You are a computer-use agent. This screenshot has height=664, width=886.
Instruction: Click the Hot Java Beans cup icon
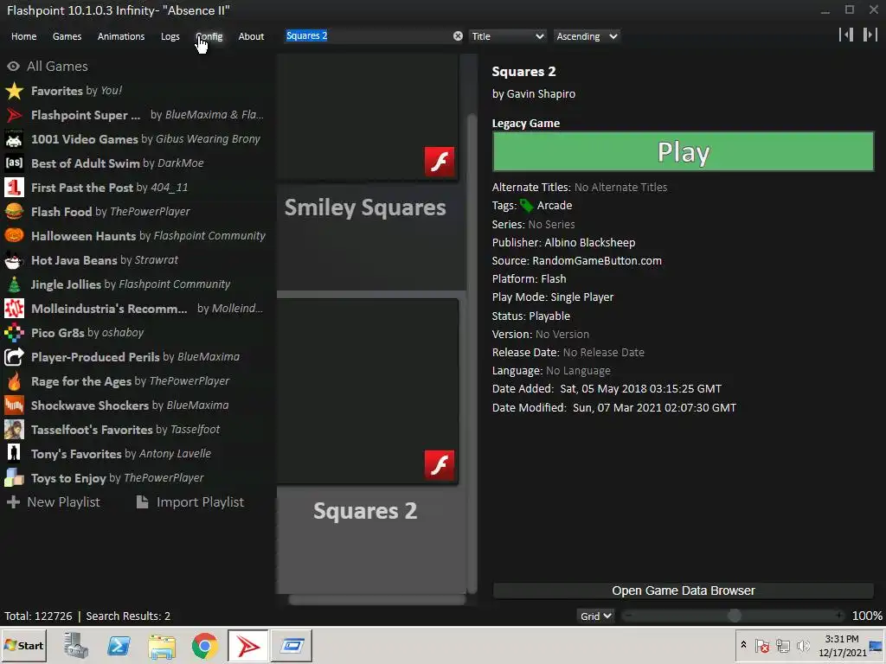[14, 260]
